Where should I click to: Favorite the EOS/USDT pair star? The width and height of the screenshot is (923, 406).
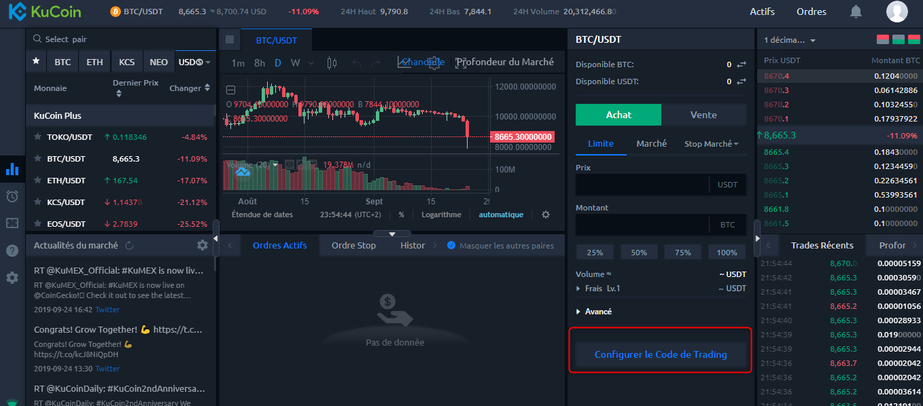(37, 224)
